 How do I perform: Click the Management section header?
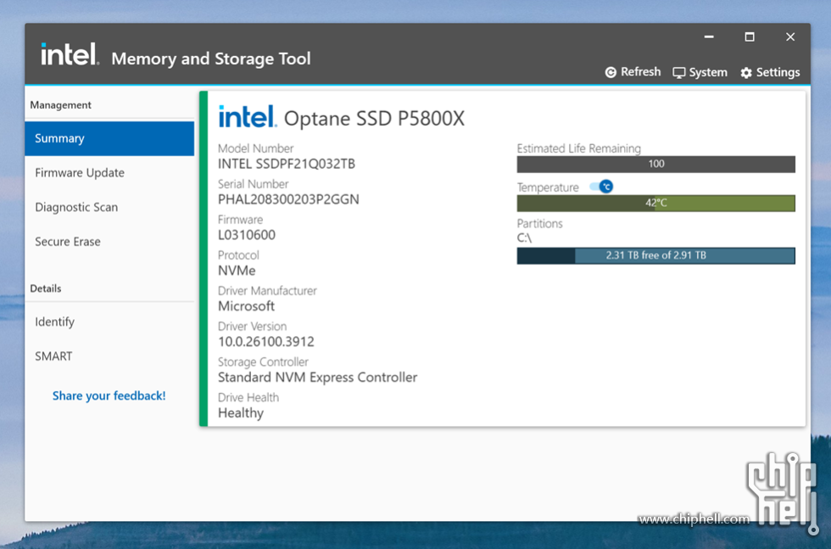pyautogui.click(x=60, y=105)
